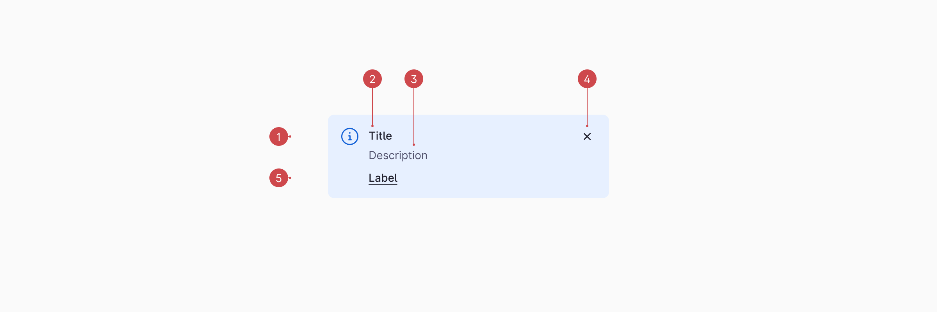Click the red endpoint dot above the X
The image size is (937, 312).
pyautogui.click(x=587, y=126)
